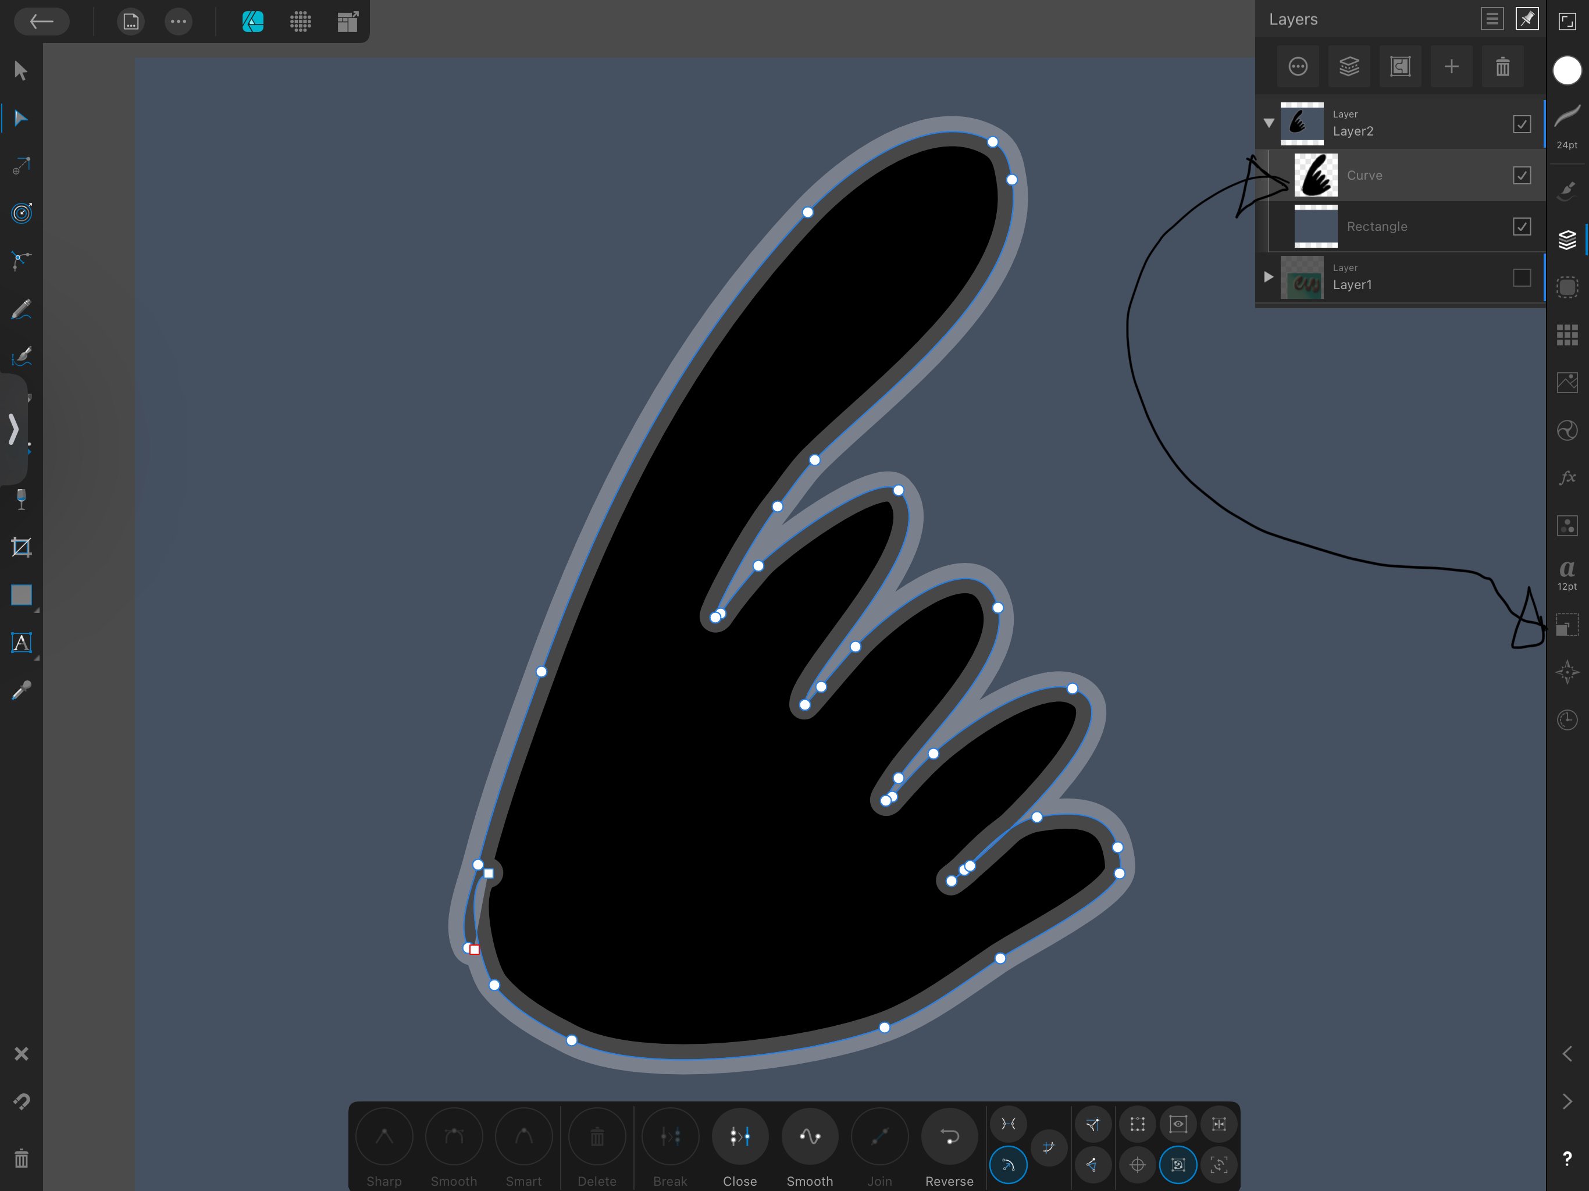Select the Node tool
Screen dimensions: 1589x1191
(21, 118)
